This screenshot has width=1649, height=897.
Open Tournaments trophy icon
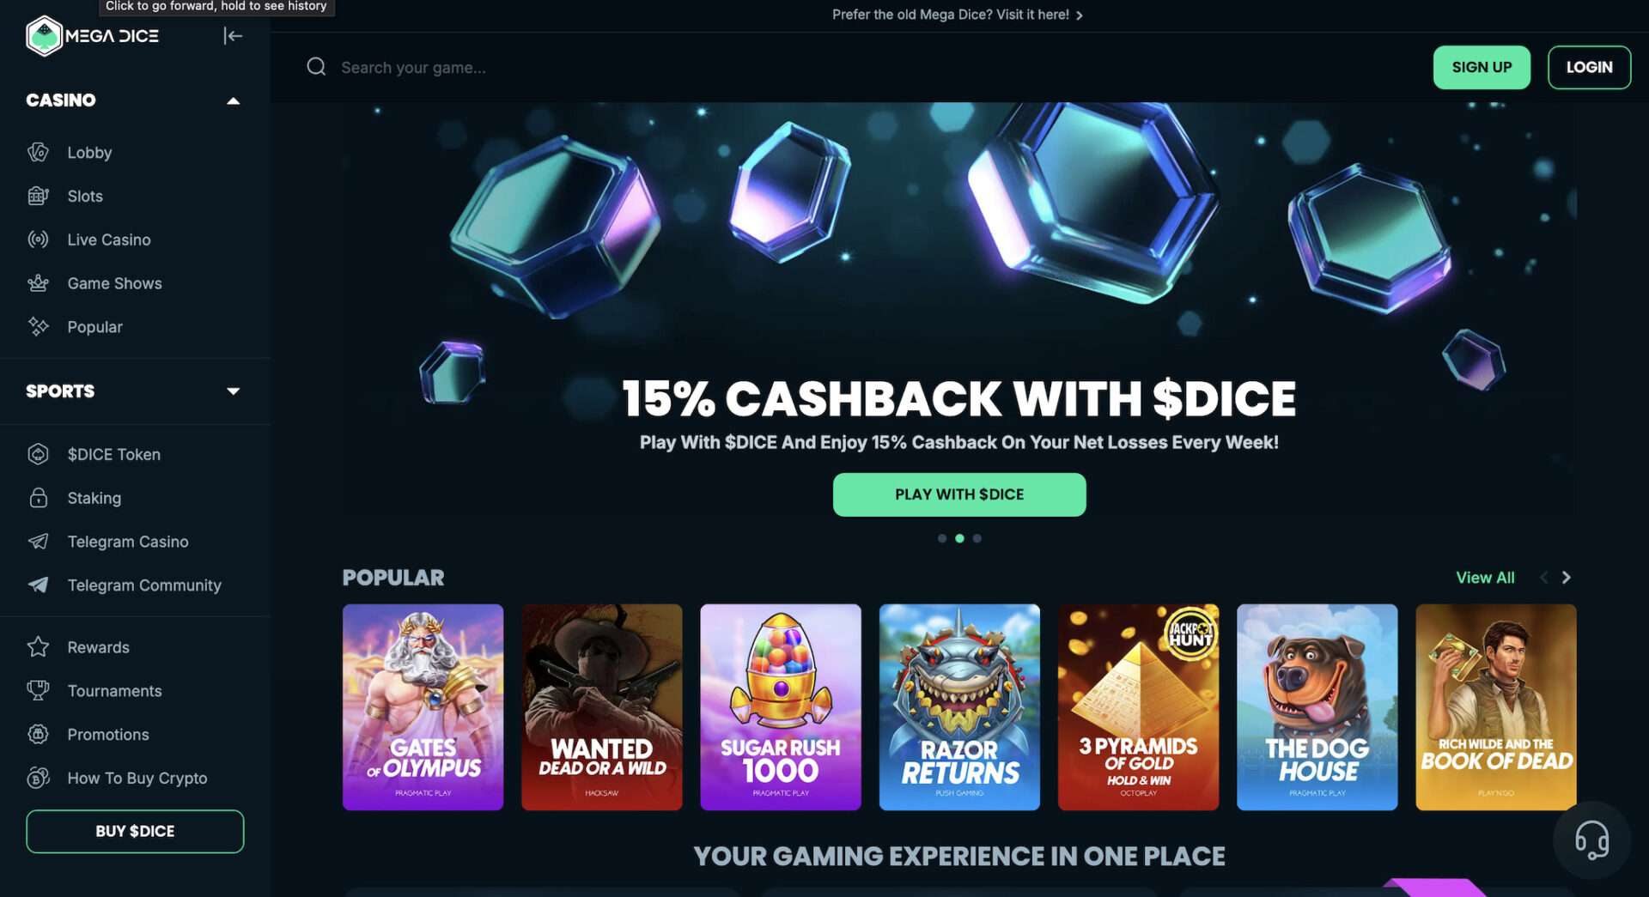pyautogui.click(x=38, y=691)
